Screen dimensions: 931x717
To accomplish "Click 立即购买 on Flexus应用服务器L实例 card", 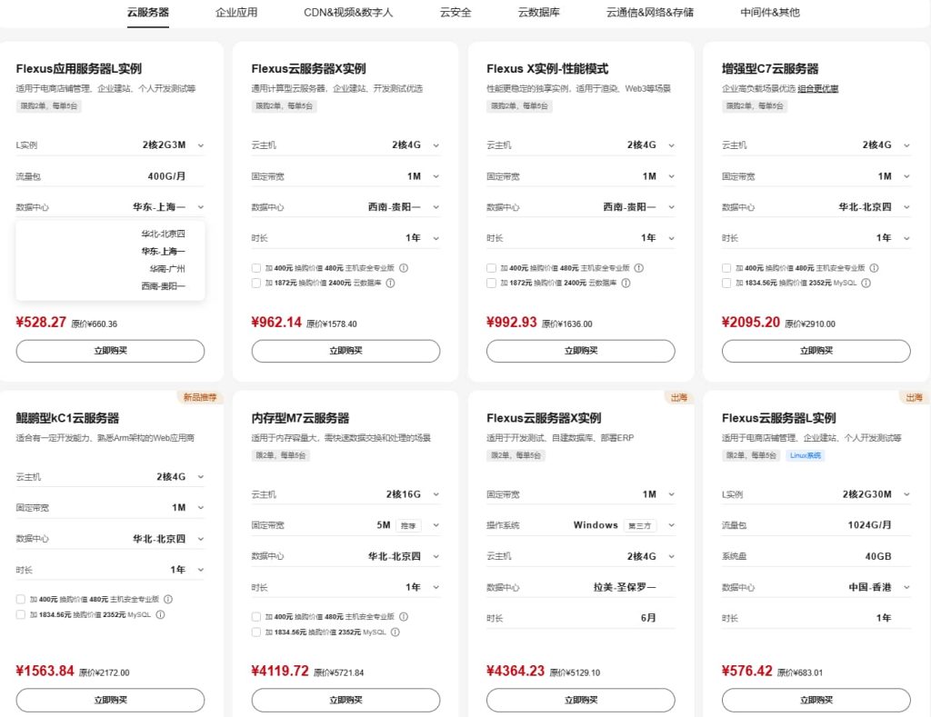I will pyautogui.click(x=110, y=351).
